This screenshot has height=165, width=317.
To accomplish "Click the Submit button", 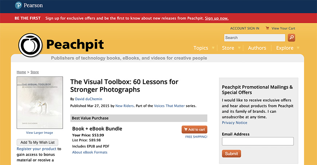I will point(231,154).
